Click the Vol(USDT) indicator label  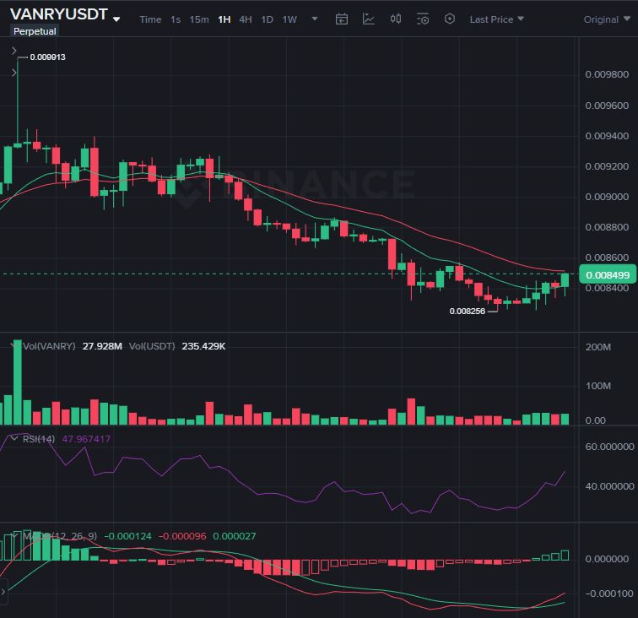point(152,346)
